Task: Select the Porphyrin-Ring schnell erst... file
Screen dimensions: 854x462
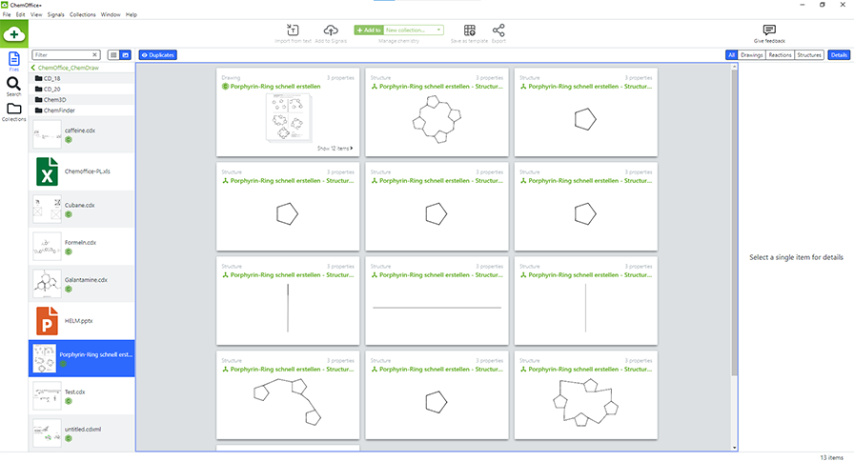Action: point(82,358)
